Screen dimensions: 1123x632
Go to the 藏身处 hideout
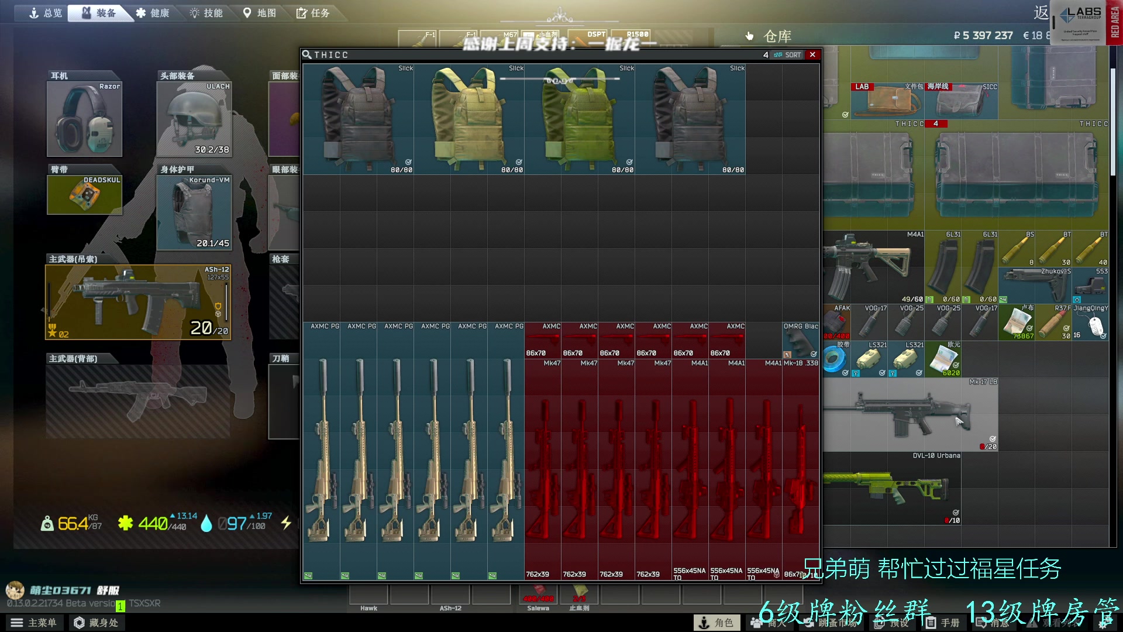pyautogui.click(x=97, y=623)
